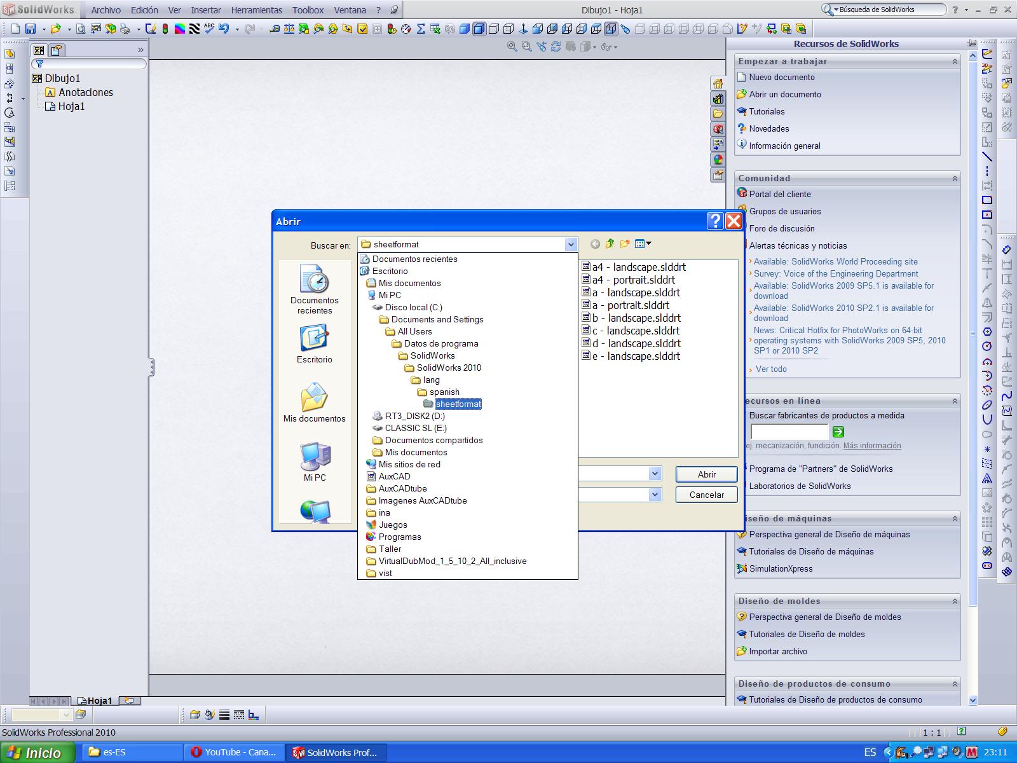Go back using the Abrir dialog back arrow

tap(595, 244)
